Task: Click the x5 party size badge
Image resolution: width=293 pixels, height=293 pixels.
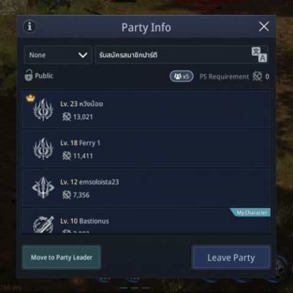Action: (x=181, y=76)
